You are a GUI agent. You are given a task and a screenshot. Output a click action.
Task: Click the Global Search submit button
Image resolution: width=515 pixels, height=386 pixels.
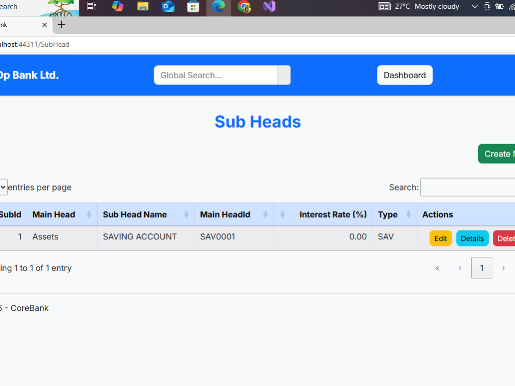click(284, 75)
